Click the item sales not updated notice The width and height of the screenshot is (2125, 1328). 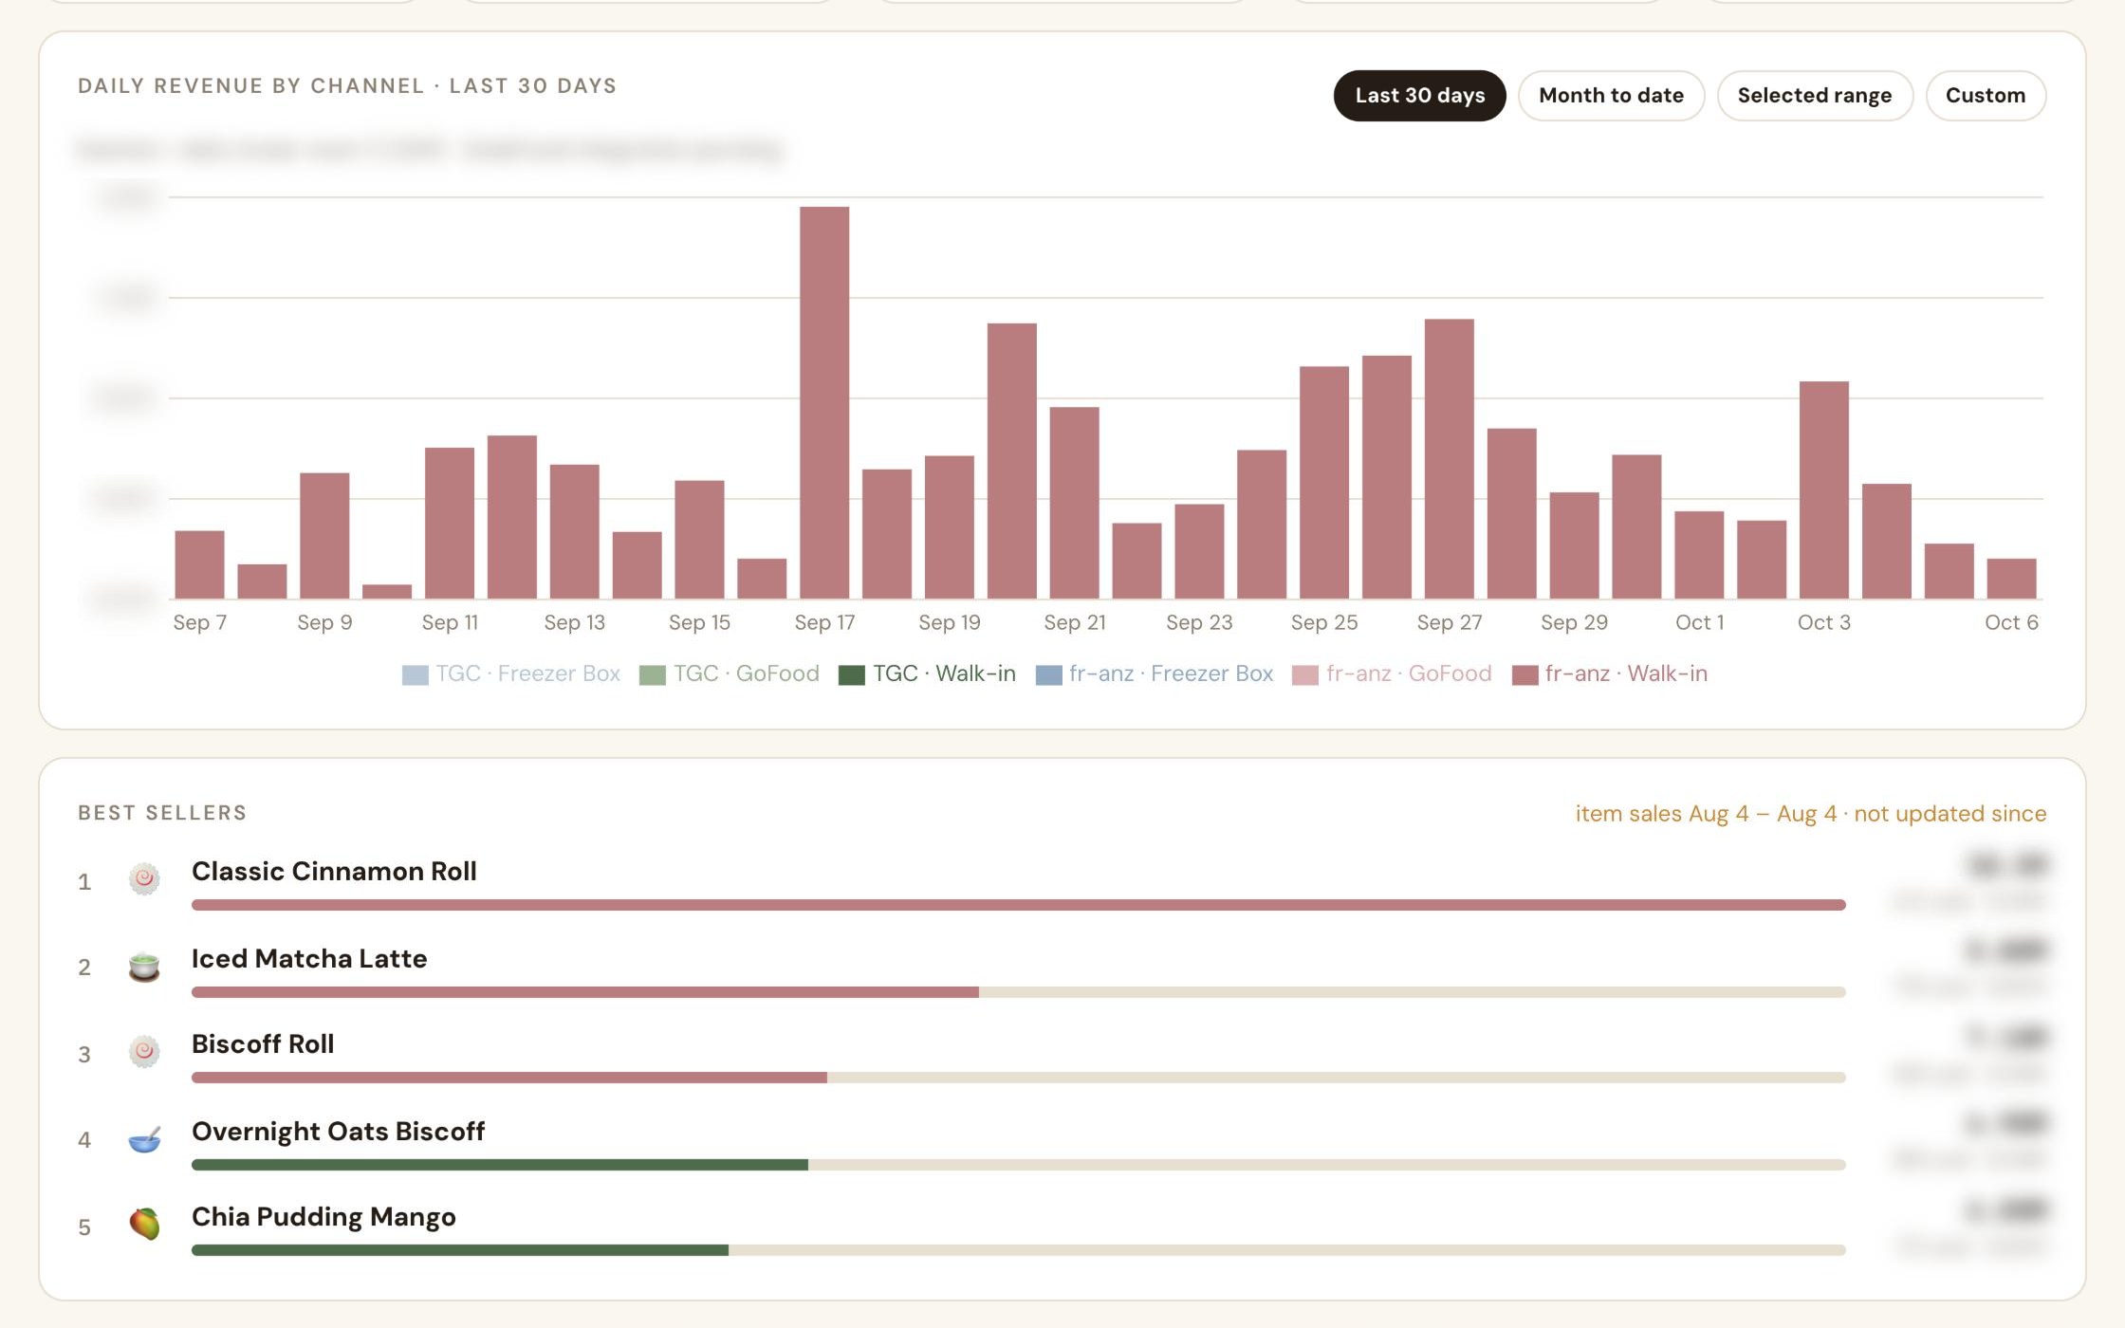pyautogui.click(x=1811, y=814)
